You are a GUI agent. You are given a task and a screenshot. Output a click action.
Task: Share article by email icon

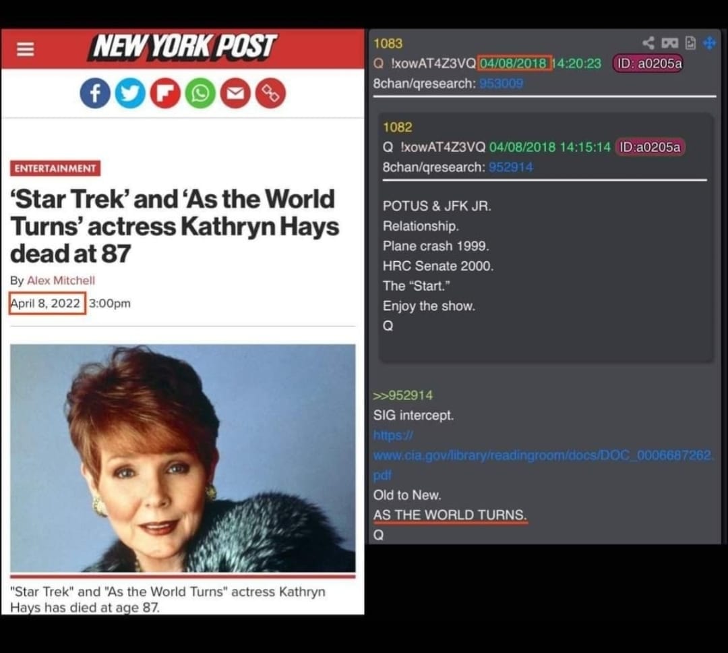point(235,93)
